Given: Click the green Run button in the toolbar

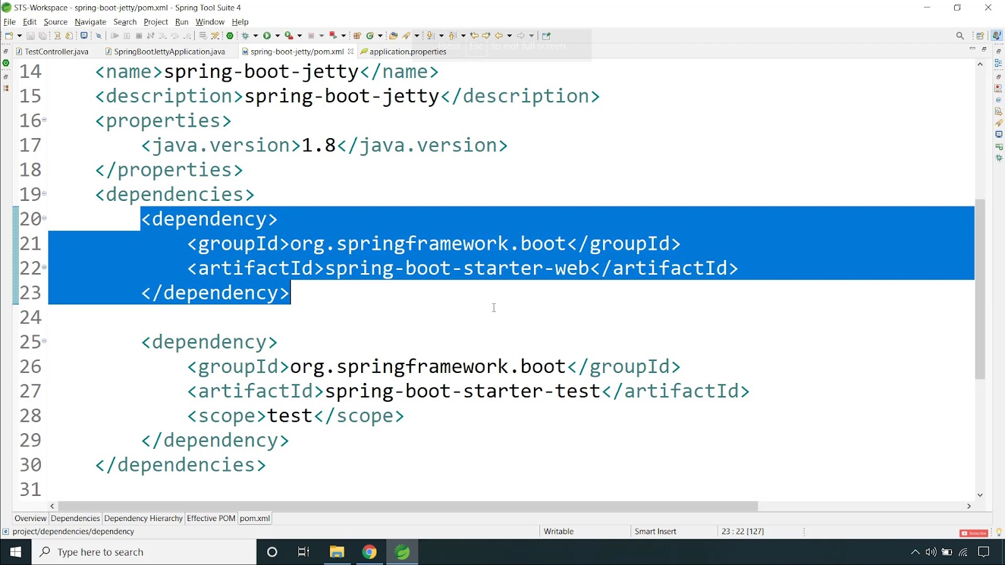Looking at the screenshot, I should (267, 36).
